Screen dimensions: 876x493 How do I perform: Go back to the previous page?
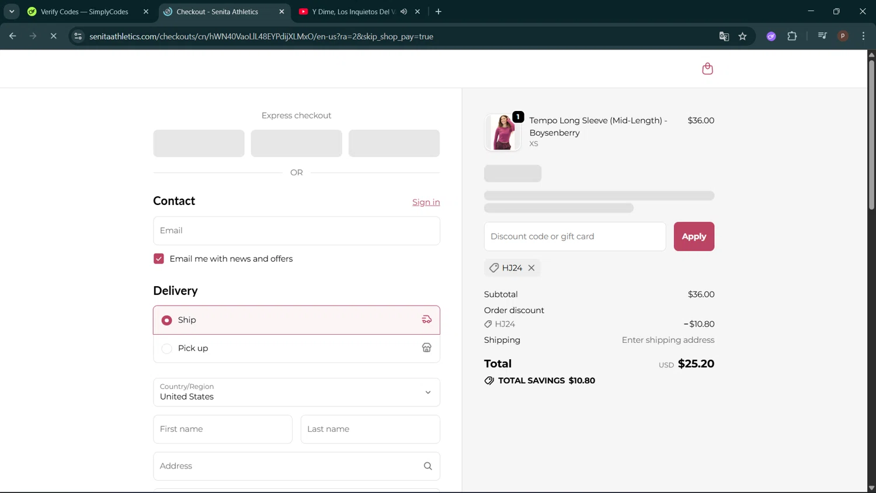click(x=12, y=36)
